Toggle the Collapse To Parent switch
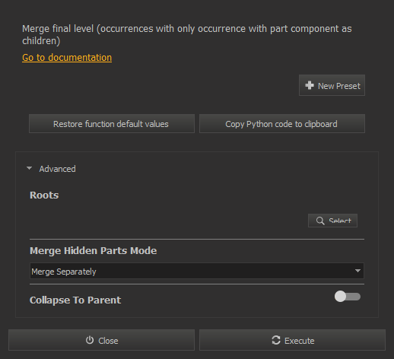Screen dimensions: 394x359 pyautogui.click(x=348, y=297)
